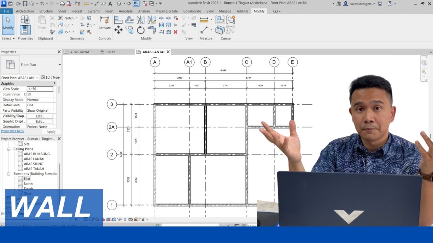The height and width of the screenshot is (243, 433).
Task: Select ARAS BUMBUNG in Ceiling Plans
Action: 37,154
